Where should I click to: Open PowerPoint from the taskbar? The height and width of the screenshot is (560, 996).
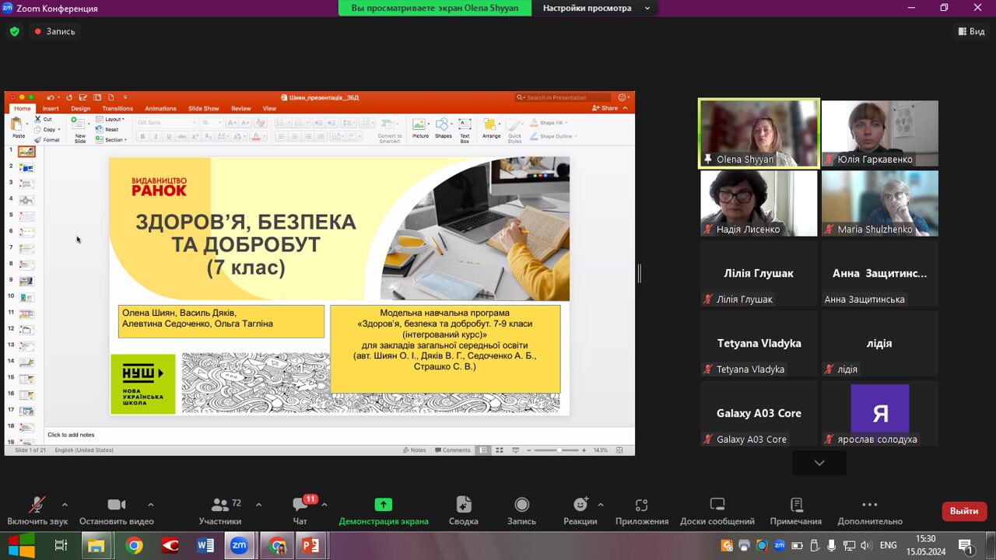(310, 546)
